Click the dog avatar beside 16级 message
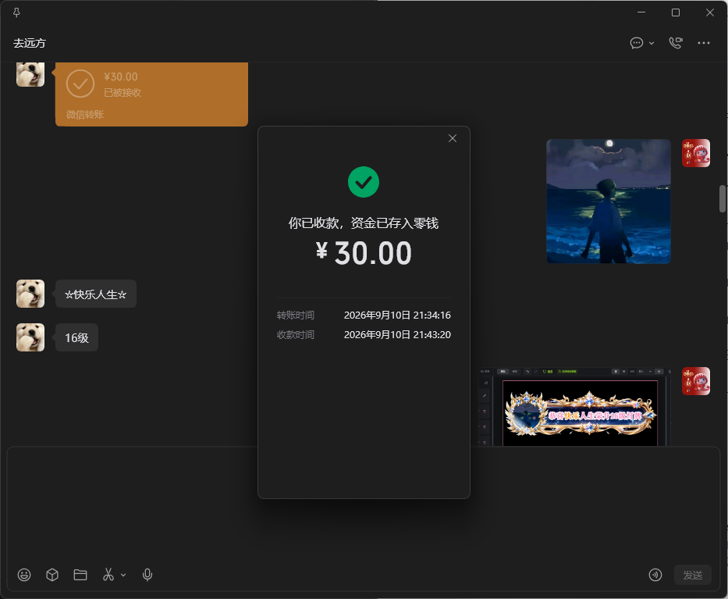 pyautogui.click(x=30, y=337)
